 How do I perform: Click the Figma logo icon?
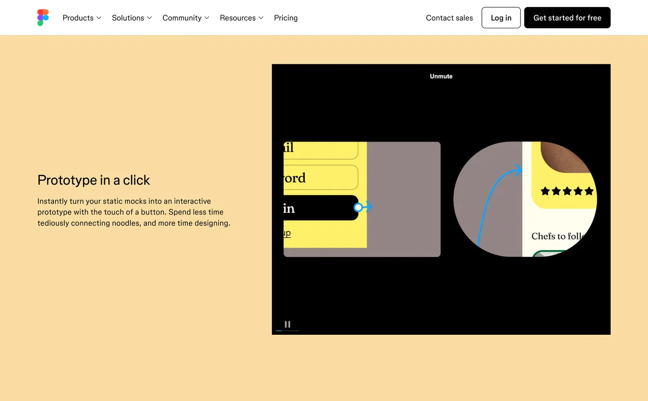[x=43, y=17]
